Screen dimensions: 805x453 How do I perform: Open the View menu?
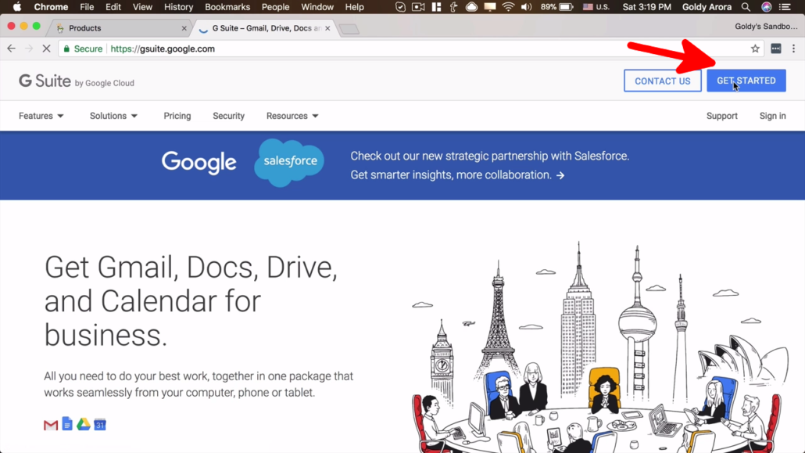click(x=142, y=7)
